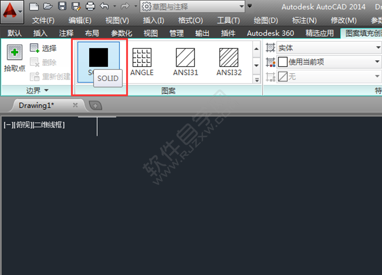This screenshot has width=382, height=275.
Task: Switch to the 插入 ribbon tab
Action: point(40,33)
